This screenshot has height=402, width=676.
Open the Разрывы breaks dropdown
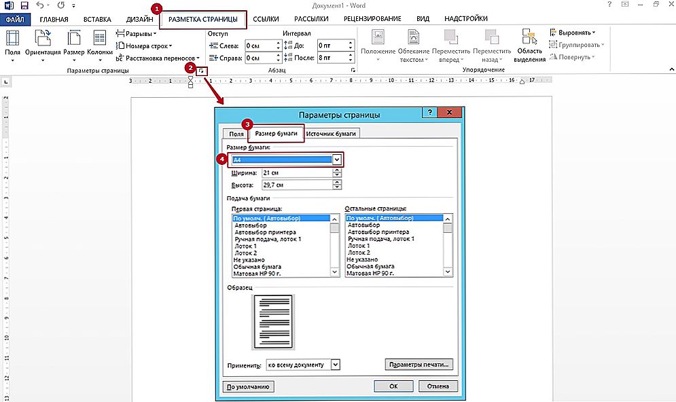pos(137,33)
